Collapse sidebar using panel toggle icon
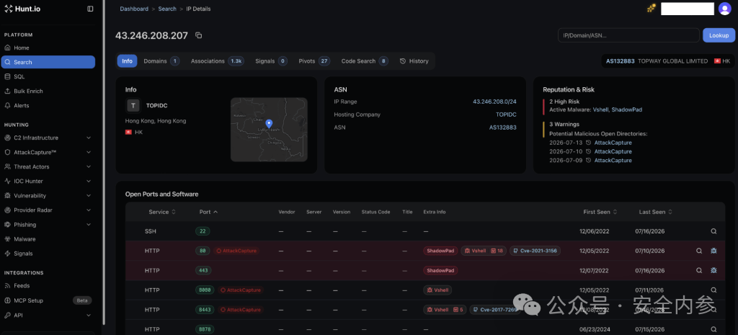The width and height of the screenshot is (738, 335). pos(90,9)
